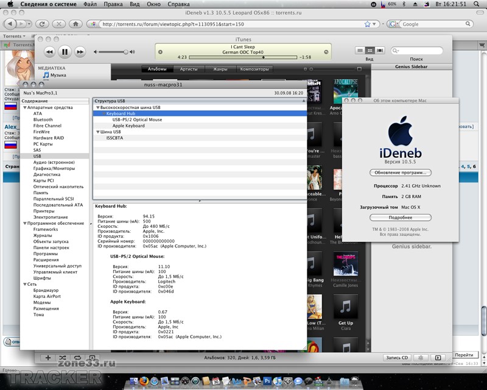Switch to Композиторы tab in iTunes
The image size is (487, 390).
click(254, 69)
